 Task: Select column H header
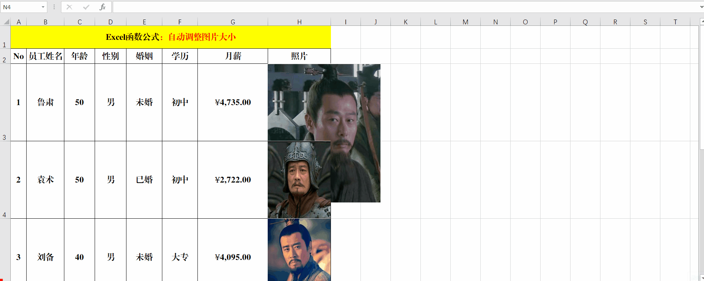coord(299,22)
